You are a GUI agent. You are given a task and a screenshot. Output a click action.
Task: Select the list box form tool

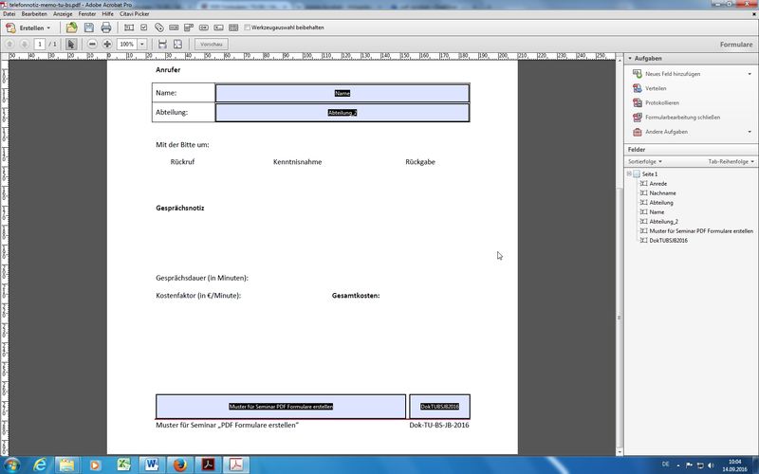[x=174, y=27]
